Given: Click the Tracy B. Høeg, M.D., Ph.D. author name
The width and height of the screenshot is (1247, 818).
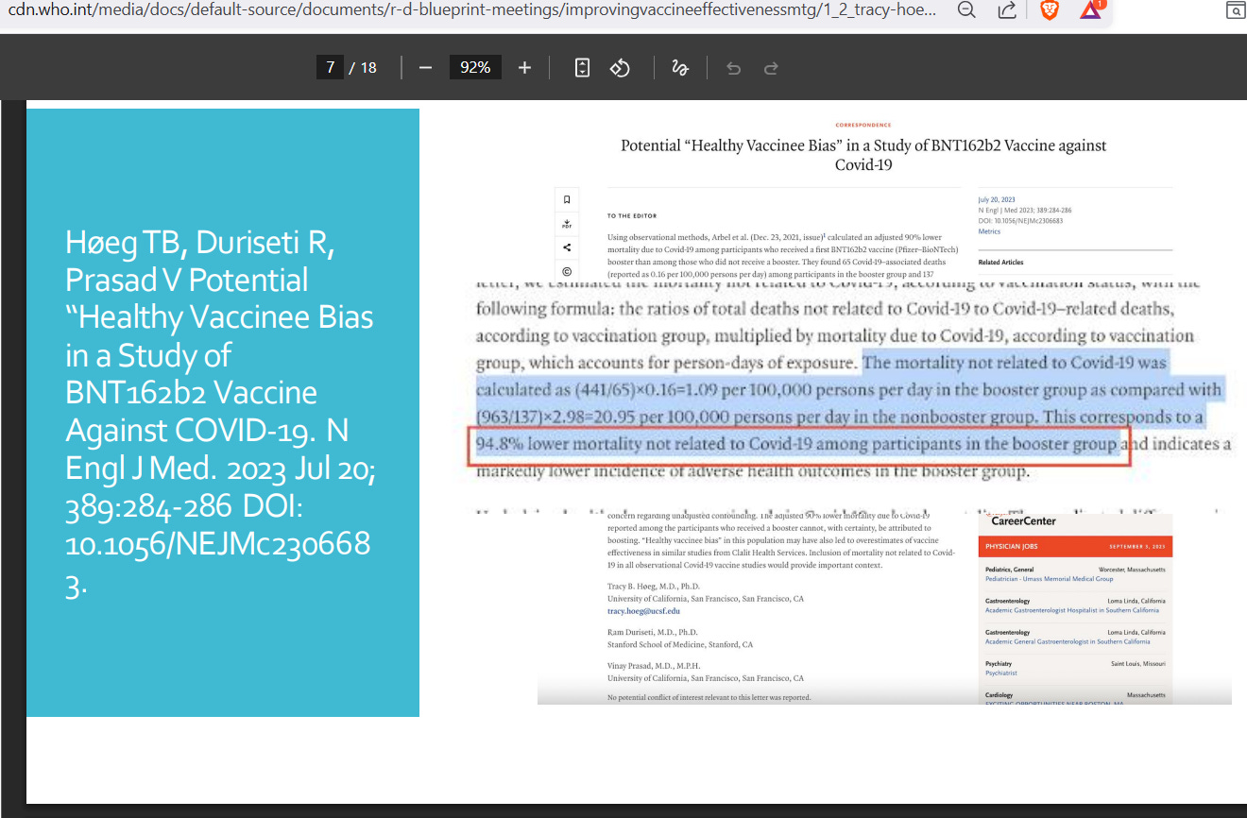Looking at the screenshot, I should (654, 587).
